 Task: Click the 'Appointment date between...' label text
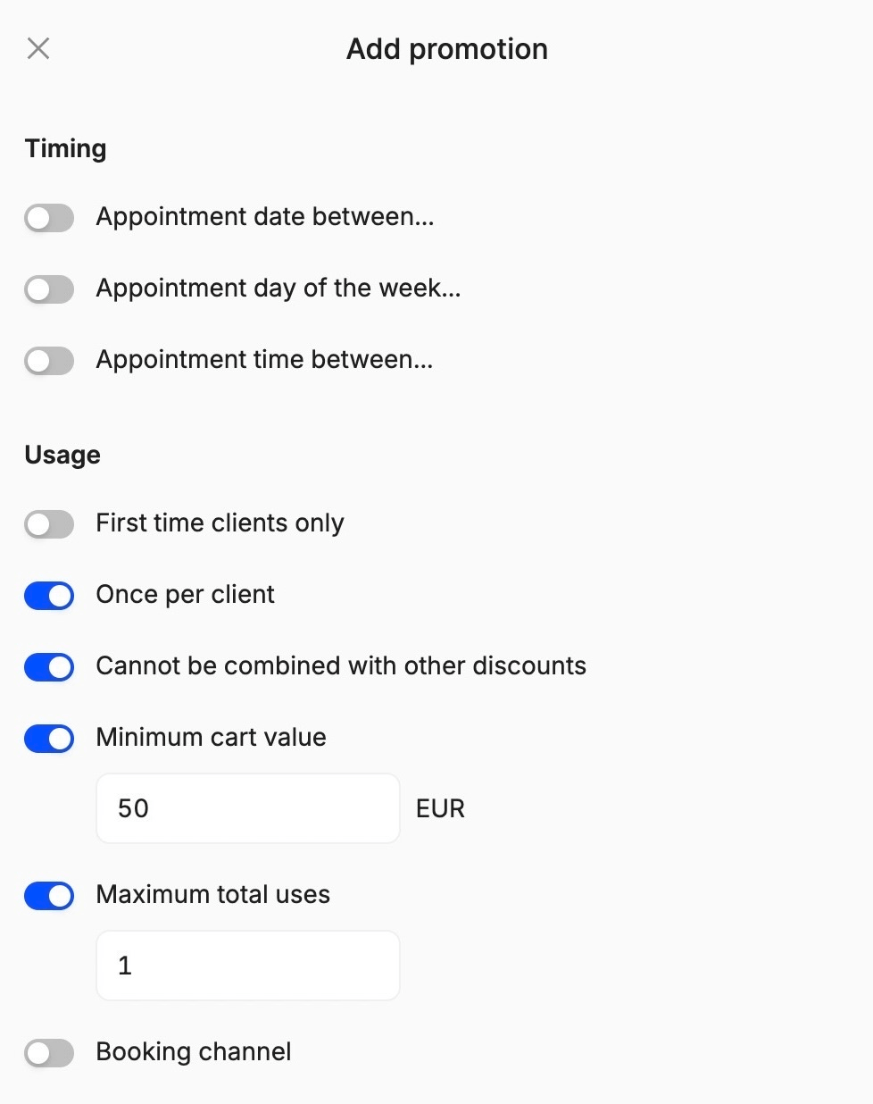point(265,217)
